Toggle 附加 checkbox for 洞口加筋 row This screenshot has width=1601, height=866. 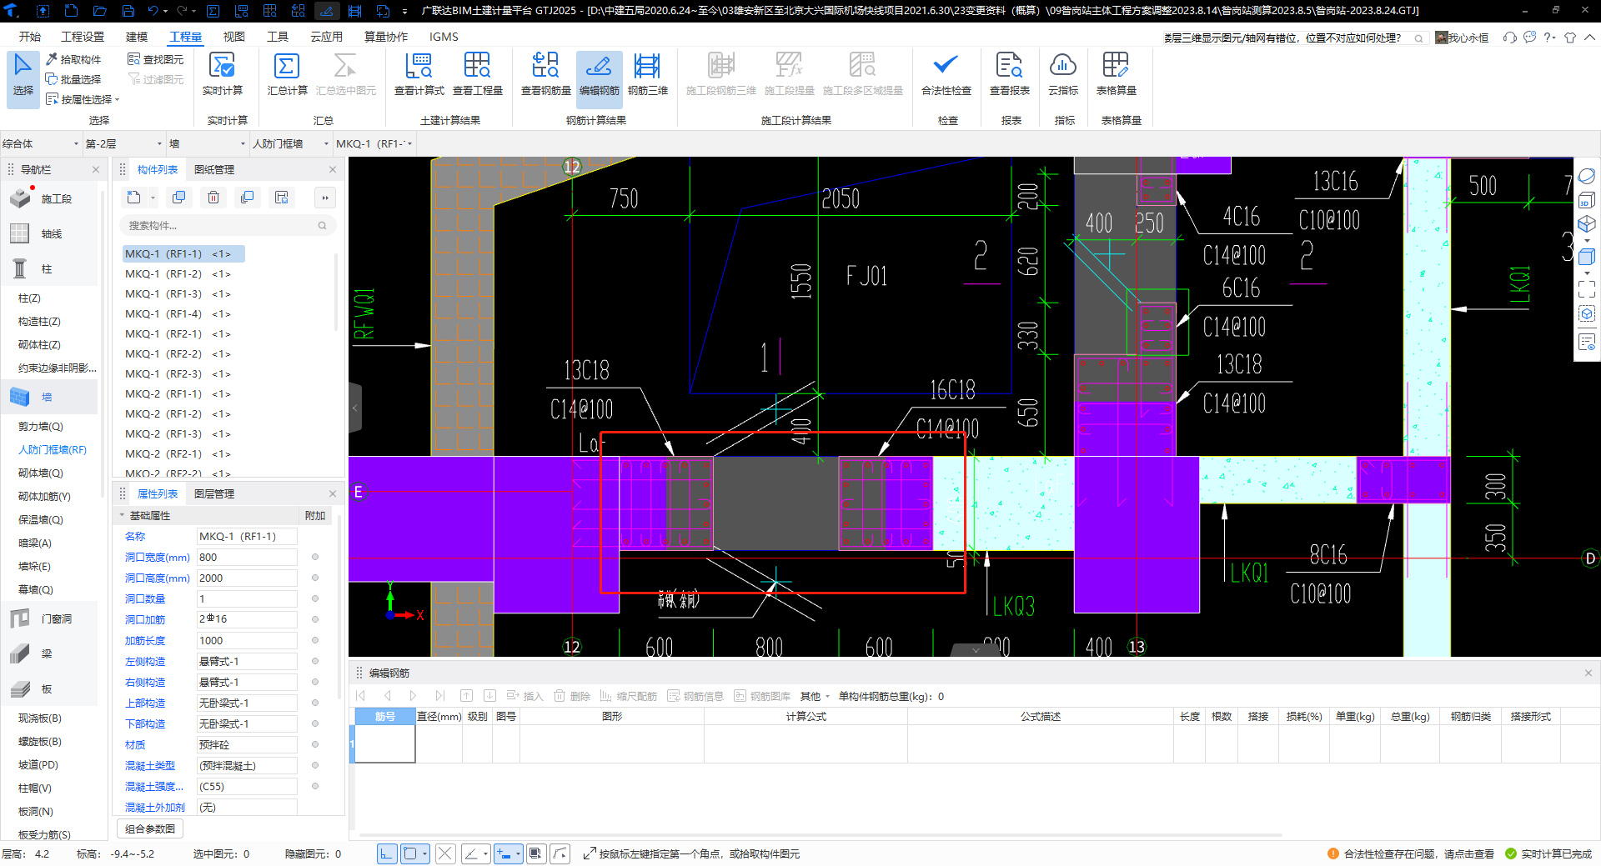315,619
